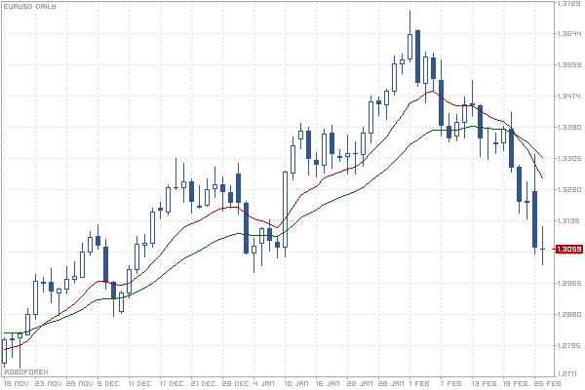Click the 29 NOV date label

pyautogui.click(x=80, y=383)
